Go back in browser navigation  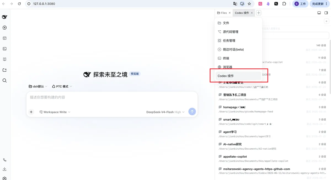click(4, 4)
